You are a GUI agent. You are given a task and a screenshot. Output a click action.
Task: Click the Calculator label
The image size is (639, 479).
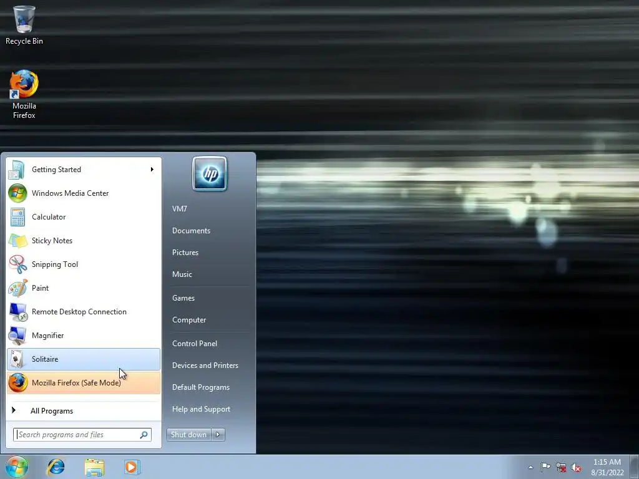pyautogui.click(x=49, y=217)
